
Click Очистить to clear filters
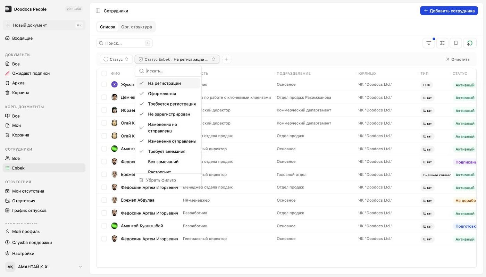(458, 59)
